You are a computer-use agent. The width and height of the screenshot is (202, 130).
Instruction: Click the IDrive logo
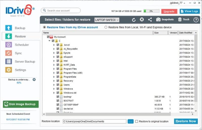20,10
